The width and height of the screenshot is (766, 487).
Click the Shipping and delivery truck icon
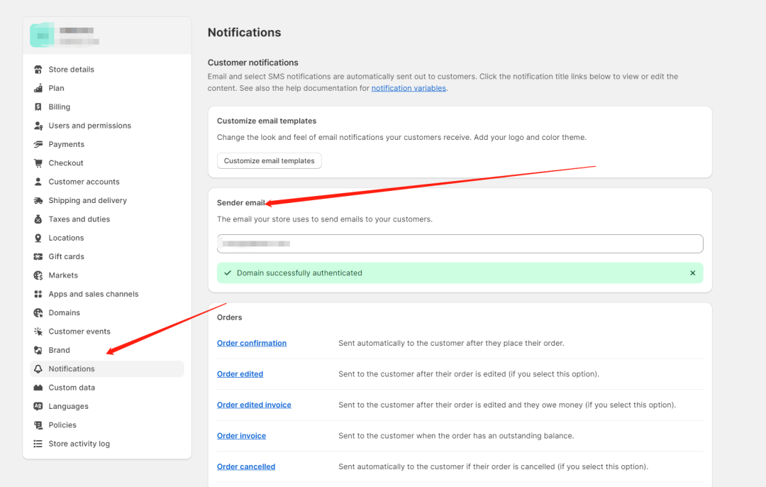pyautogui.click(x=38, y=201)
